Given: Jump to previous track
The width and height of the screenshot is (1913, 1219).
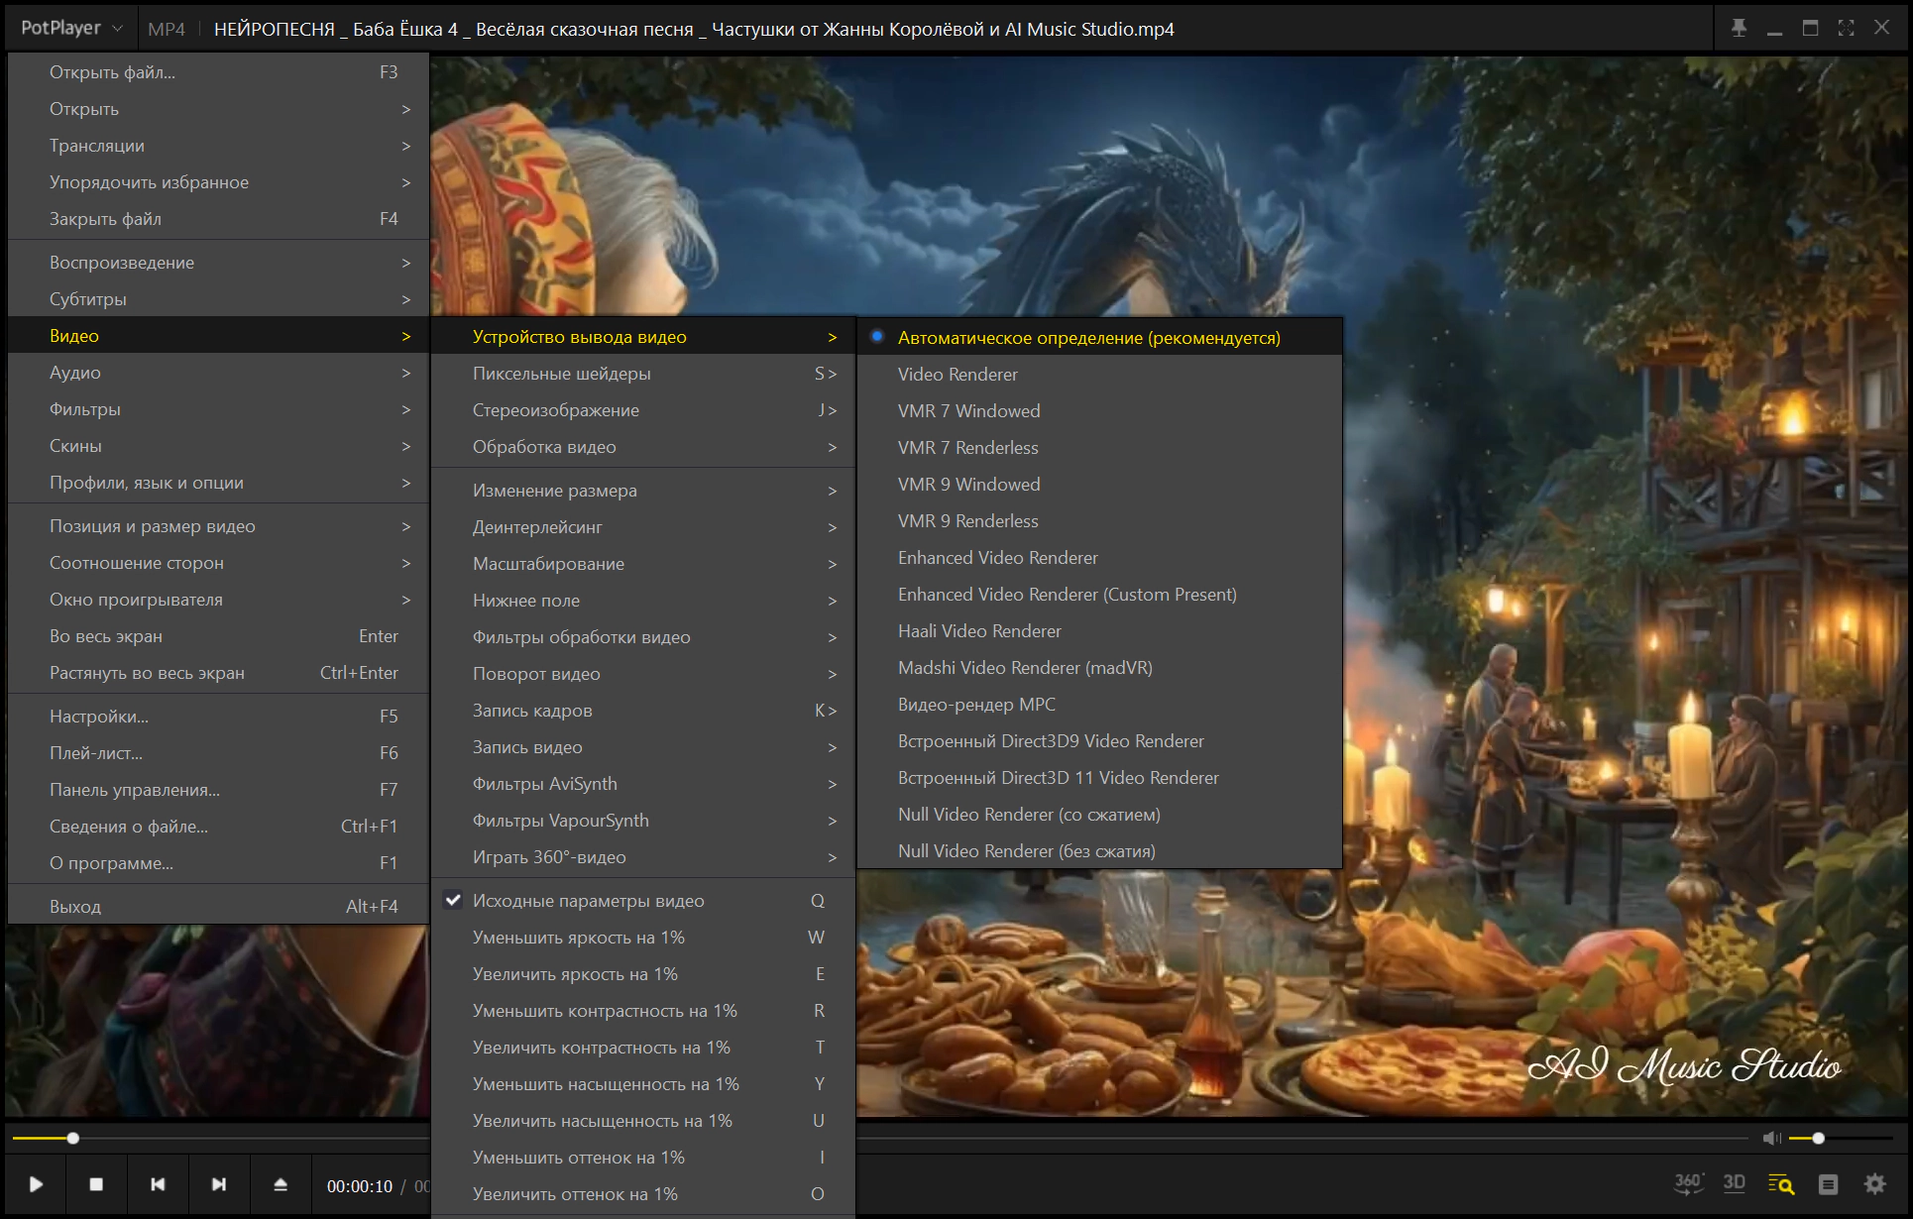Looking at the screenshot, I should (x=158, y=1184).
